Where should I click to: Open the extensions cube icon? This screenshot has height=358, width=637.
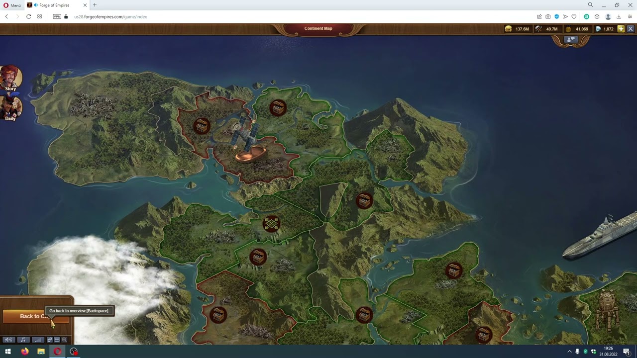tap(597, 16)
